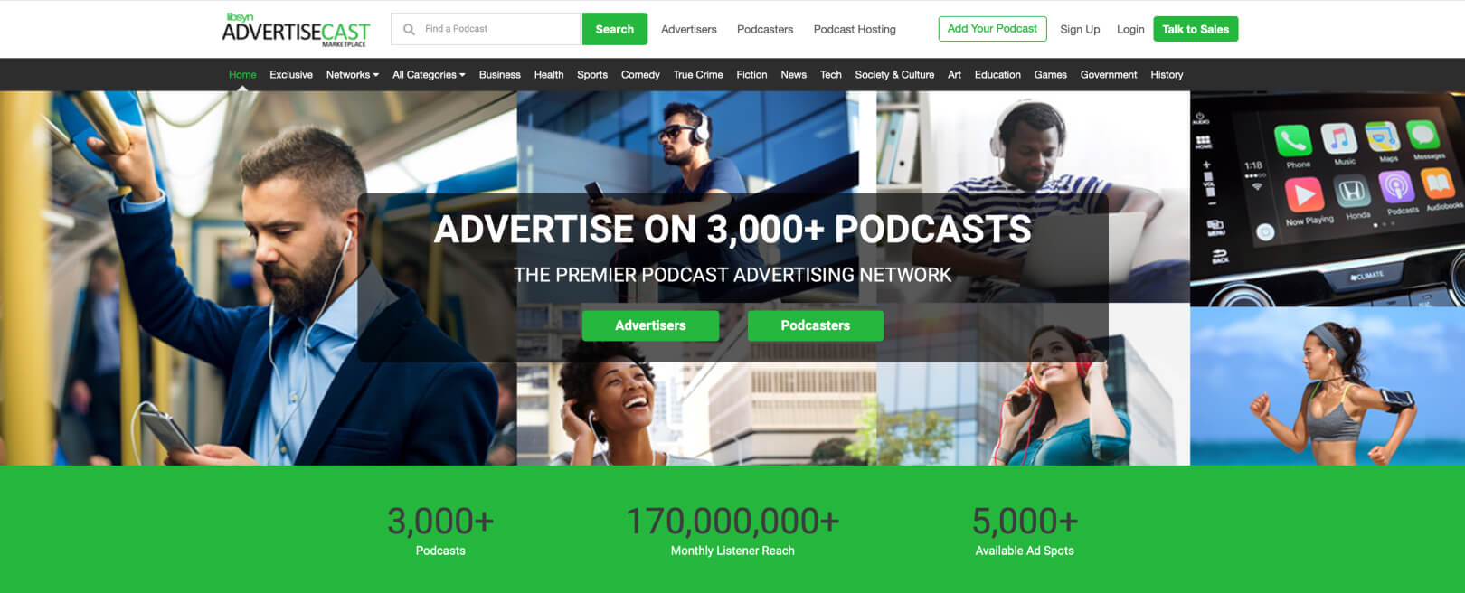This screenshot has height=593, width=1465.
Task: Click the Talk to Sales button
Action: [1196, 29]
